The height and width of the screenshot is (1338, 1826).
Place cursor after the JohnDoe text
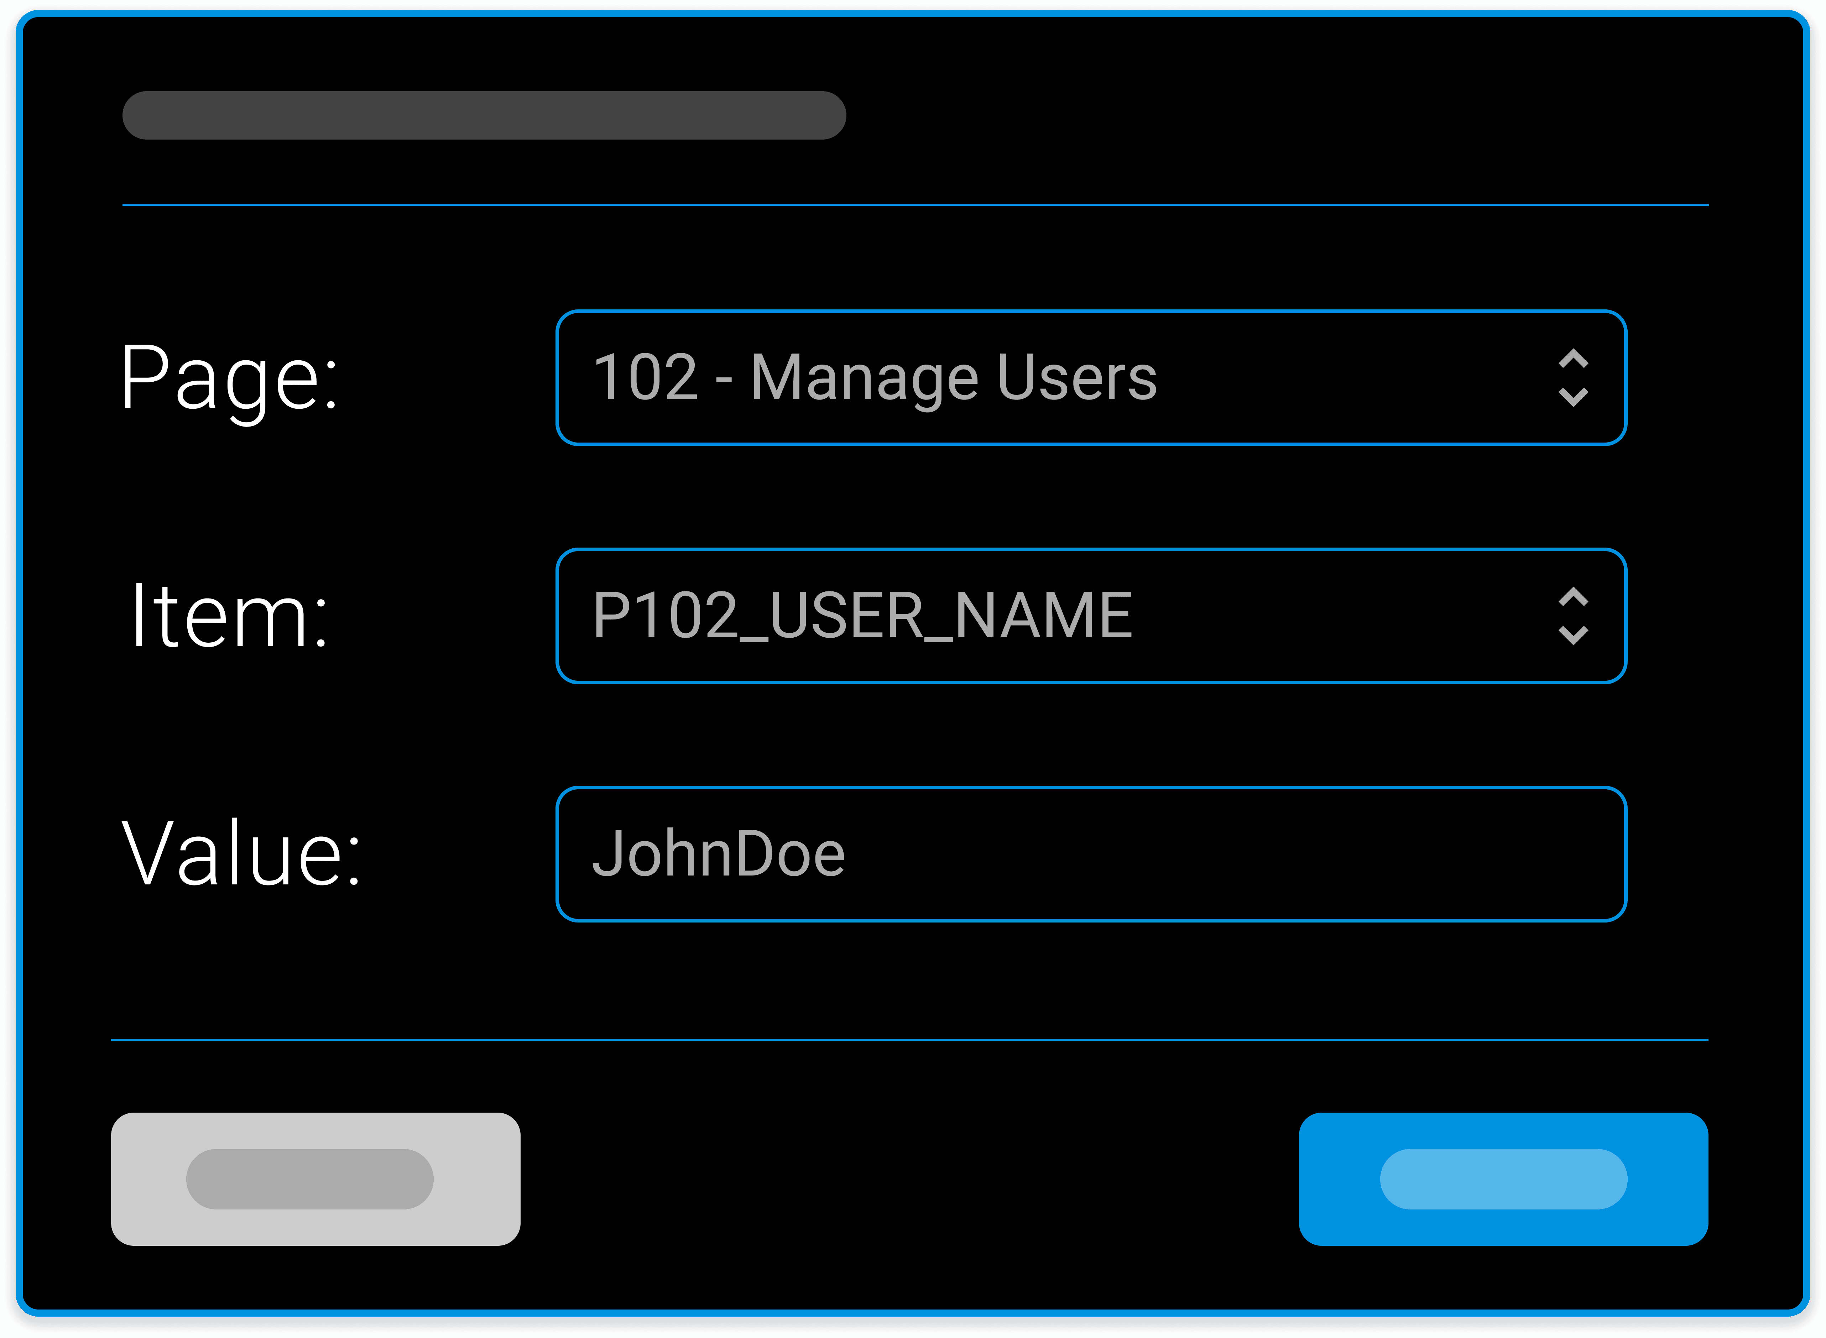coord(851,854)
